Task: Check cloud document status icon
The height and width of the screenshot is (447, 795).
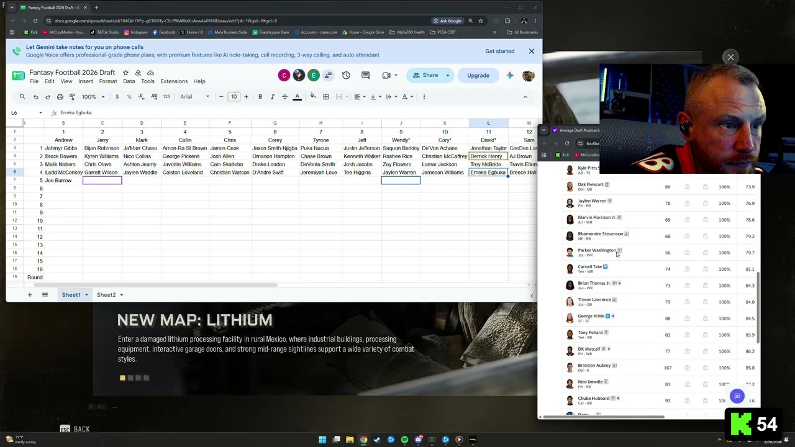Action: point(150,73)
